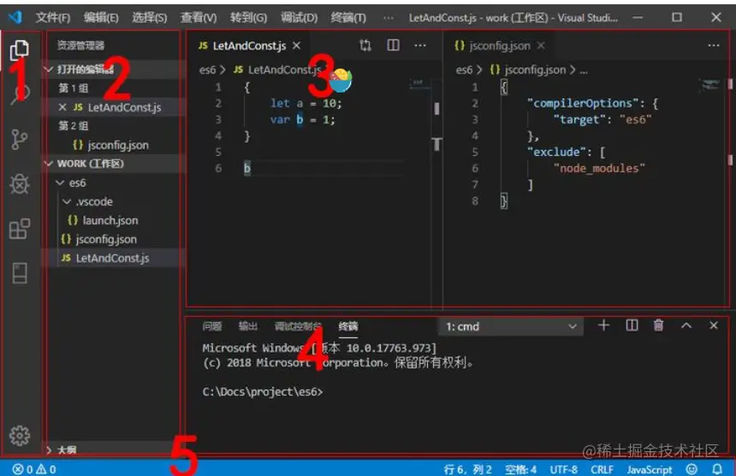Change language mode via JavaScript status item
This screenshot has width=736, height=476.
[650, 469]
